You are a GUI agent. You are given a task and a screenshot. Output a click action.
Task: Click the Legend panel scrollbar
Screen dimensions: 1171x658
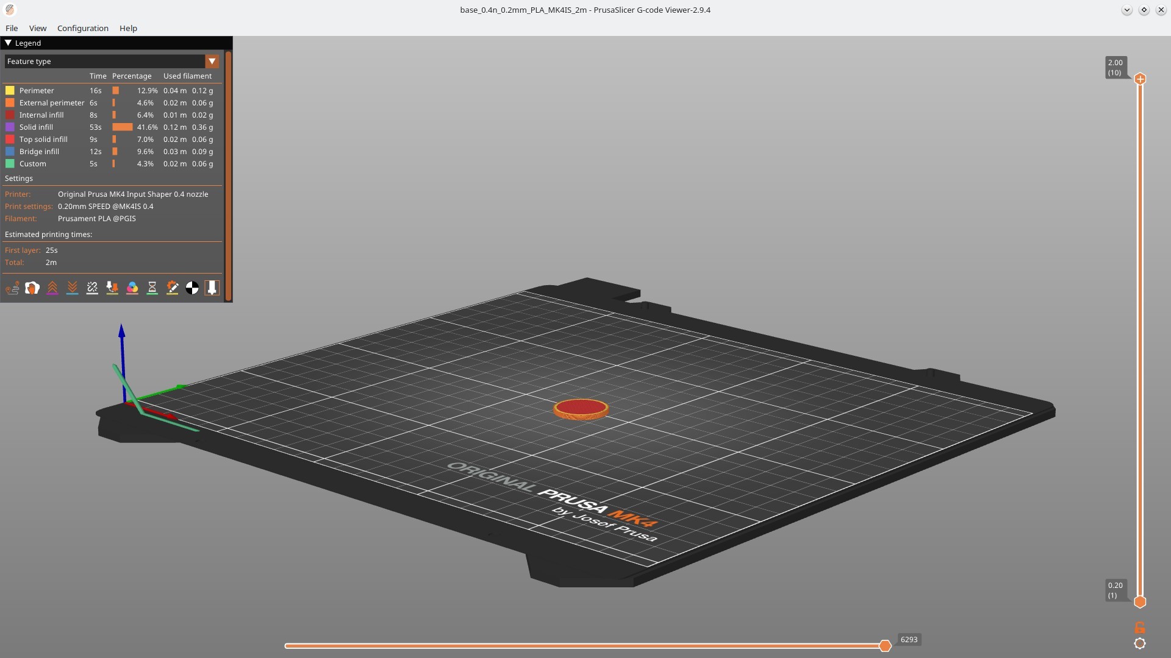click(229, 176)
